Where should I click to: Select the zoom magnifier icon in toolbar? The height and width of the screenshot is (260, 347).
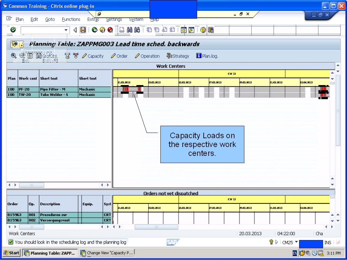coord(13,56)
